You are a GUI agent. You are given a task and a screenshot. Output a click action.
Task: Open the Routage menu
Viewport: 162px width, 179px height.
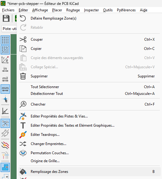73,10
